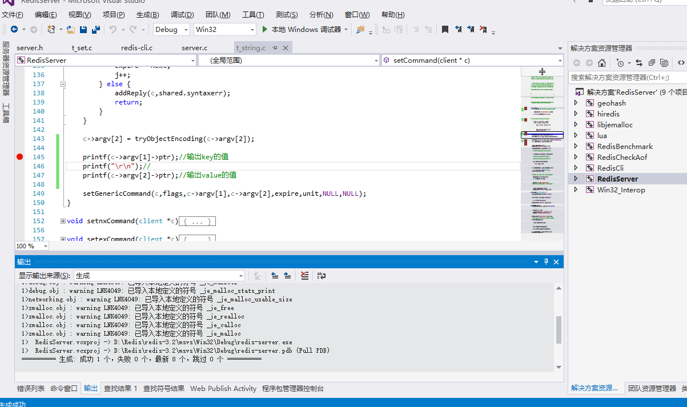Click the Find in Files toolbar icon
Screen dimensions: 687x407
(361, 29)
